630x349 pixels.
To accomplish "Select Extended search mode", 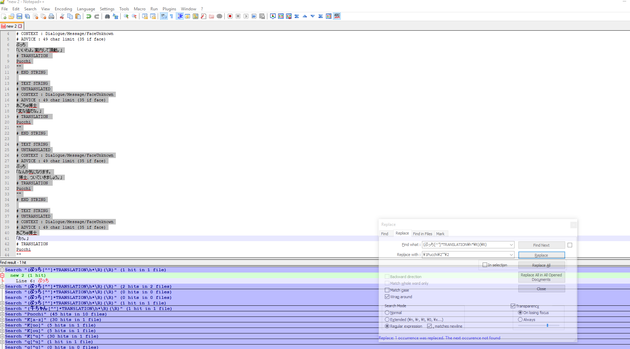I will pyautogui.click(x=387, y=320).
